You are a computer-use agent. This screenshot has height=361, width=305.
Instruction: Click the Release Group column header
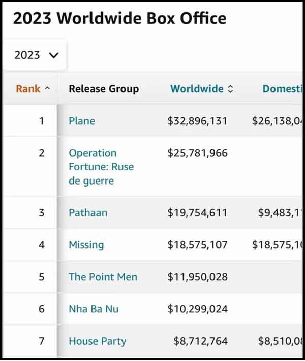(104, 89)
